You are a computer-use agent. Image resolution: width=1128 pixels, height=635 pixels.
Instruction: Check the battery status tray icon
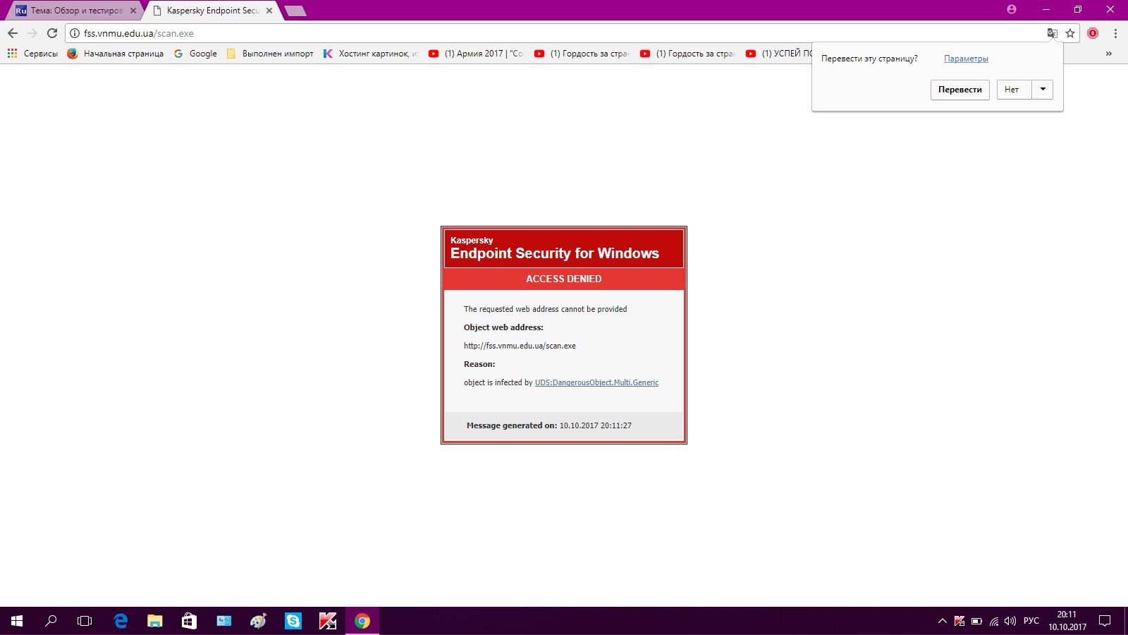click(x=976, y=621)
